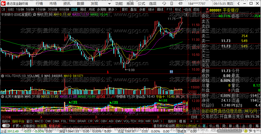Click the 细 detail sidebar icon
This screenshot has height=134, width=261.
click(x=217, y=126)
